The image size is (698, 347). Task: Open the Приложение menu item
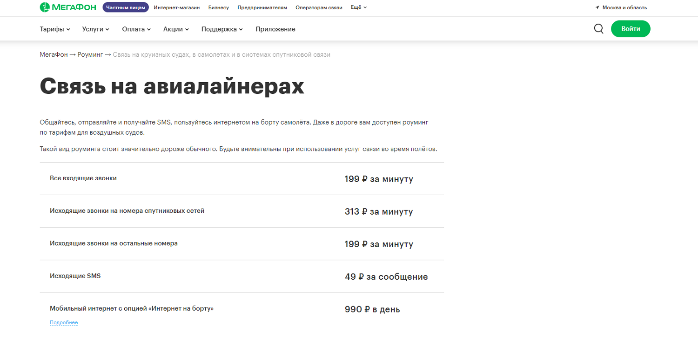275,29
